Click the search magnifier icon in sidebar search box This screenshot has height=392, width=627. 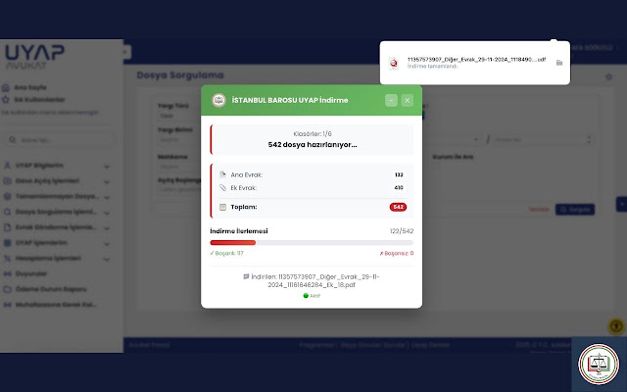tap(13, 139)
